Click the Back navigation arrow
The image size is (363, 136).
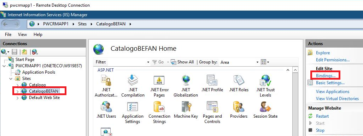coord(6,24)
